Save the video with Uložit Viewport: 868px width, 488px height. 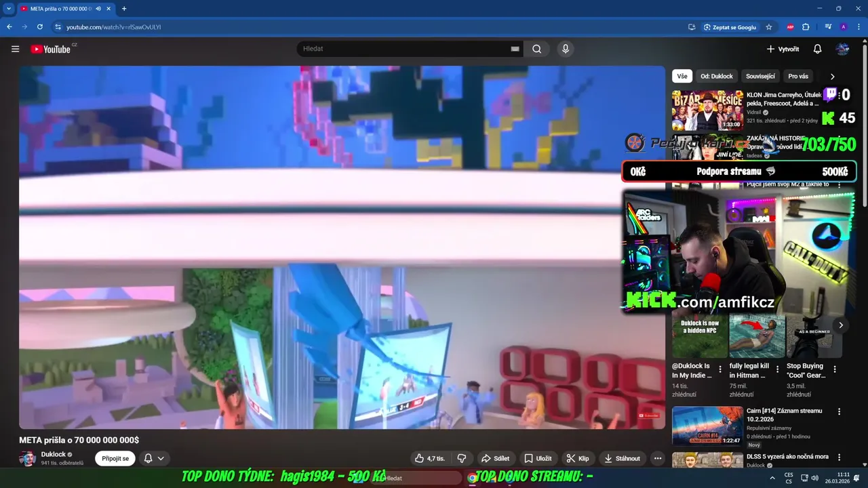click(x=538, y=458)
